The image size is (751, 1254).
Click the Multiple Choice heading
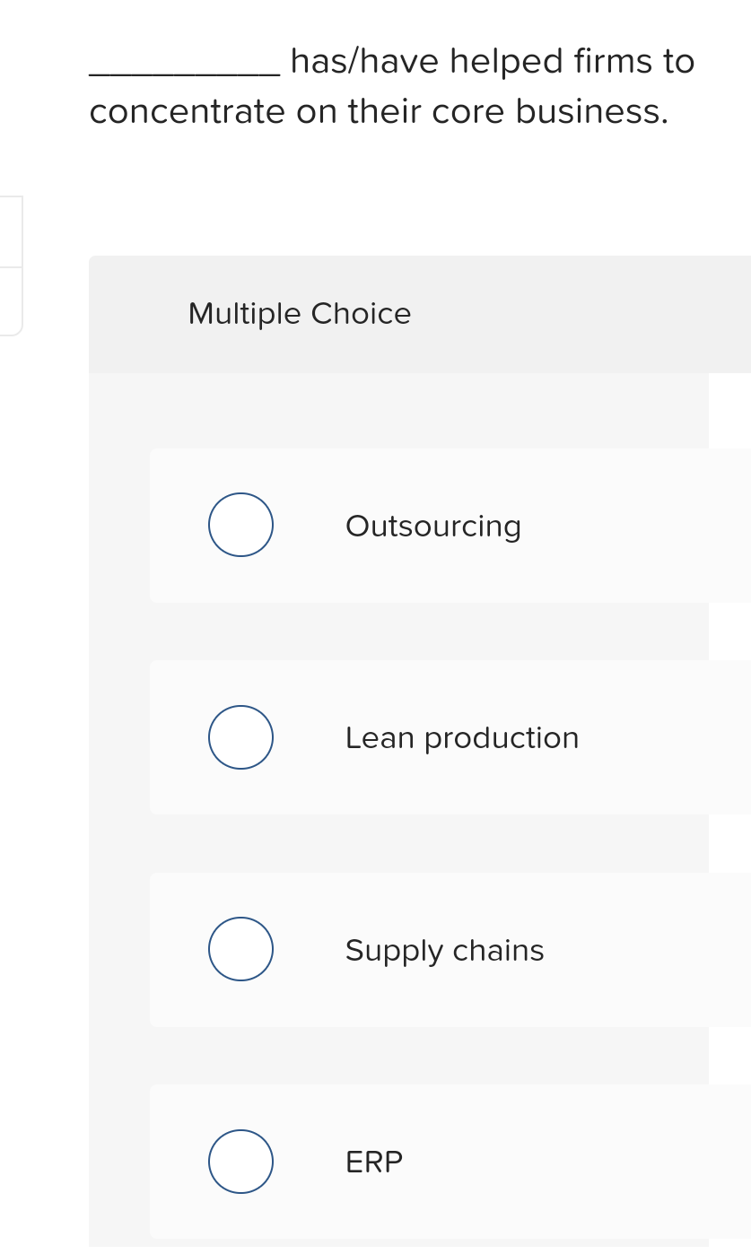(299, 314)
